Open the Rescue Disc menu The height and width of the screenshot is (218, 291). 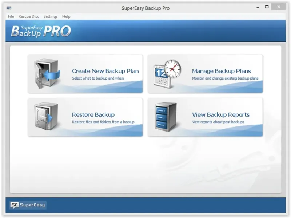pos(29,16)
